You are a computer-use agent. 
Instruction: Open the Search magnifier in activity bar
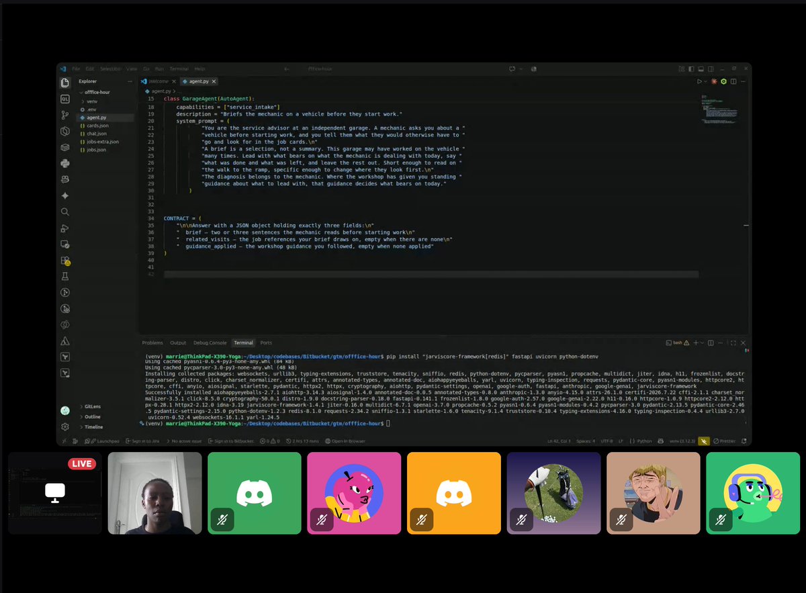coord(65,212)
